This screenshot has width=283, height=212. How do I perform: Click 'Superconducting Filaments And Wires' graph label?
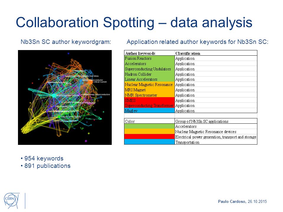click(82, 76)
